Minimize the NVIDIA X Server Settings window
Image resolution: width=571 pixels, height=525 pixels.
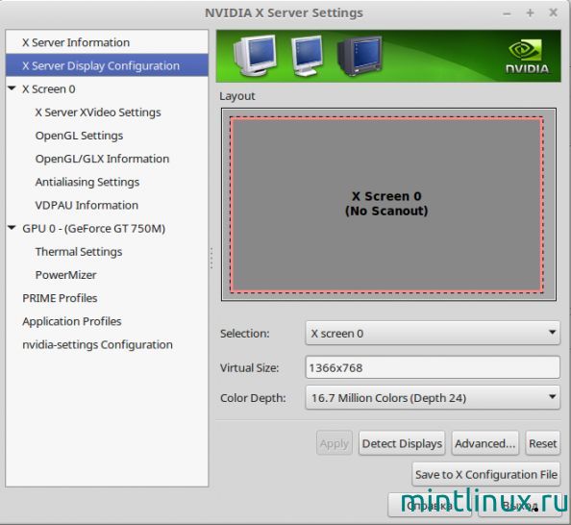click(x=507, y=13)
